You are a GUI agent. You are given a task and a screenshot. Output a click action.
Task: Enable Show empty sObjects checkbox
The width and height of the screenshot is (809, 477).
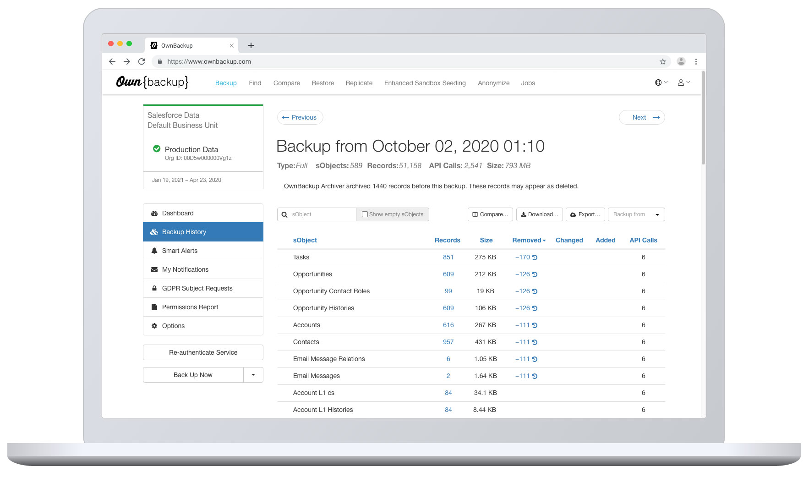pyautogui.click(x=365, y=214)
